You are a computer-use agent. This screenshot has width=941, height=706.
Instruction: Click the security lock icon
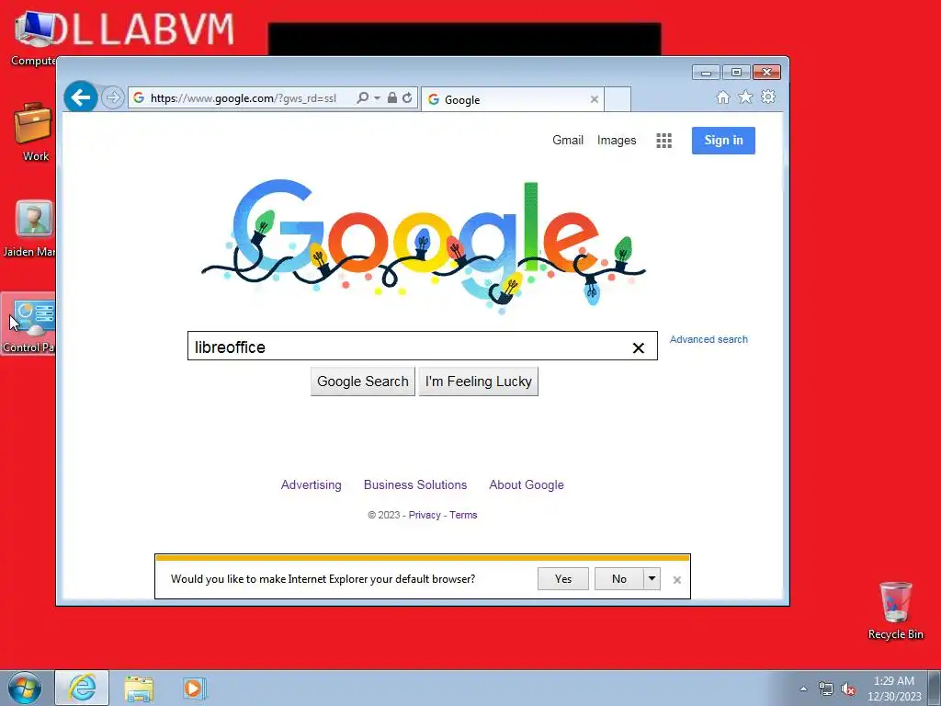point(391,97)
